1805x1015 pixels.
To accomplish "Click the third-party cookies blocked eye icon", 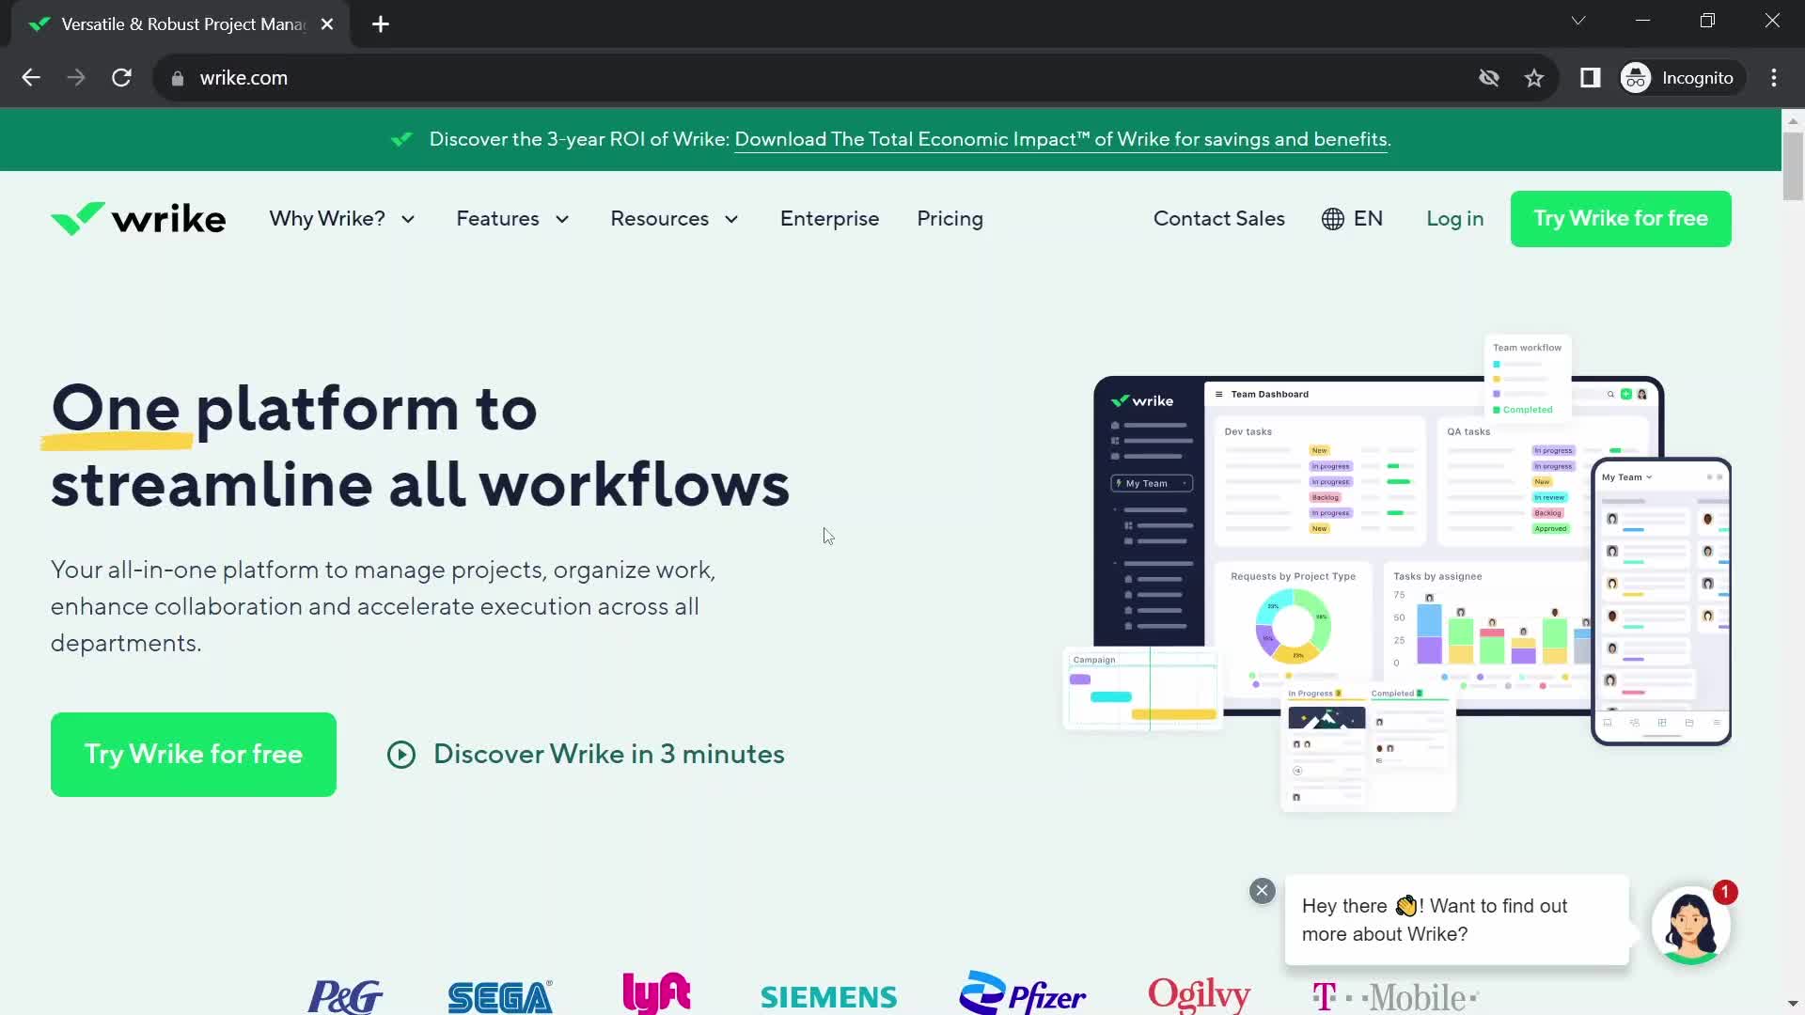I will pos(1489,78).
